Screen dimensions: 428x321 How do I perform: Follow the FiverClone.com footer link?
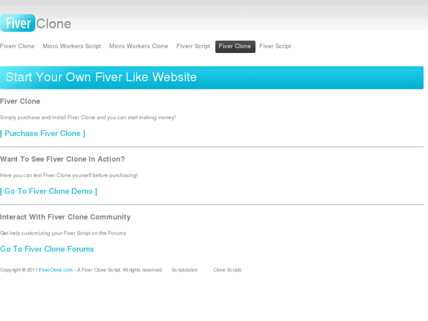pos(56,270)
